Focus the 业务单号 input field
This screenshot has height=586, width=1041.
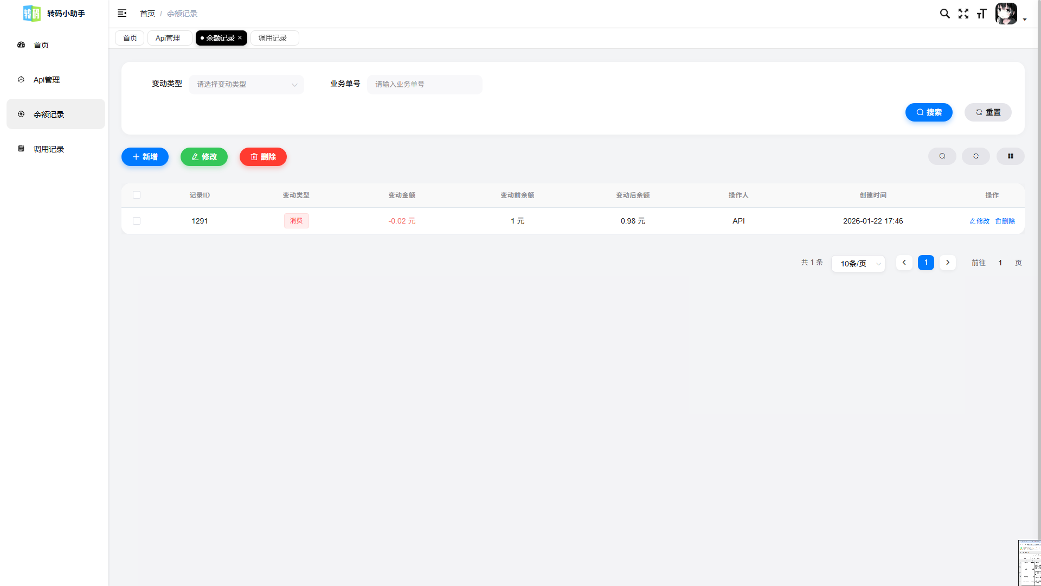(x=425, y=84)
